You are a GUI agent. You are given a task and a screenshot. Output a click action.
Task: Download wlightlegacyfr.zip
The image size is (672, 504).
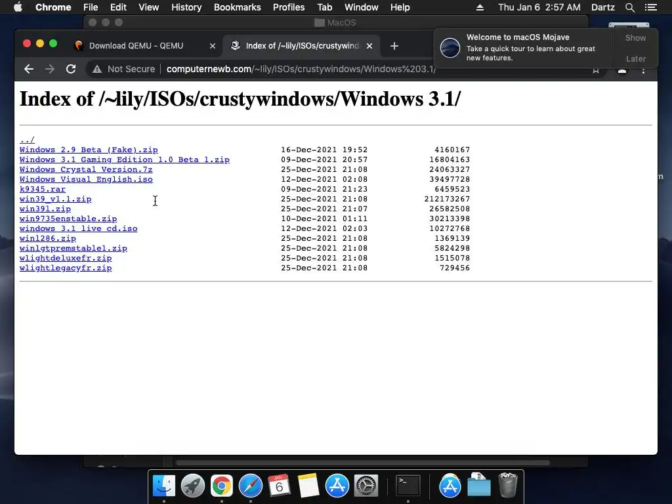[66, 268]
